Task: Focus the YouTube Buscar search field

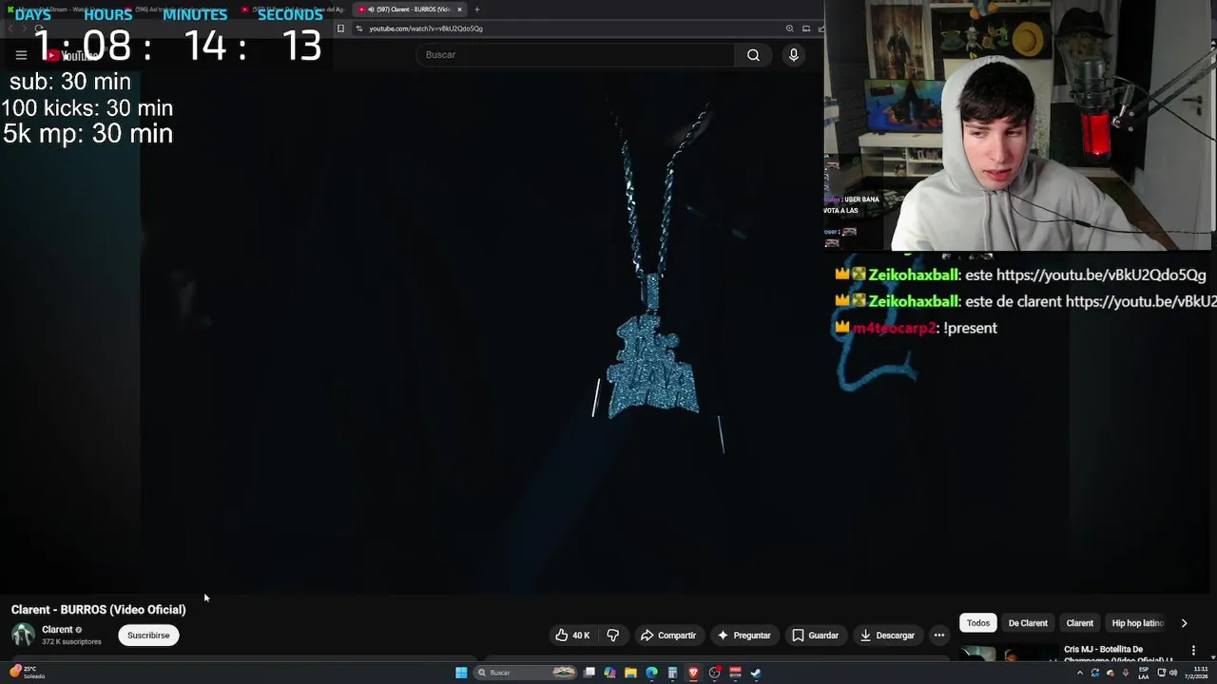Action: click(x=575, y=55)
